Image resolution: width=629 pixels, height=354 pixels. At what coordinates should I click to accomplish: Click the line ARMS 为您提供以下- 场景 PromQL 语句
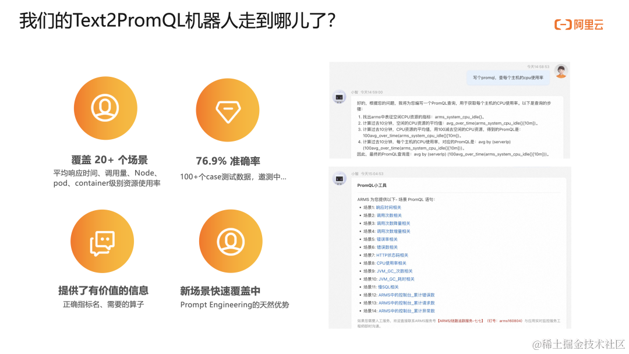[x=396, y=199]
